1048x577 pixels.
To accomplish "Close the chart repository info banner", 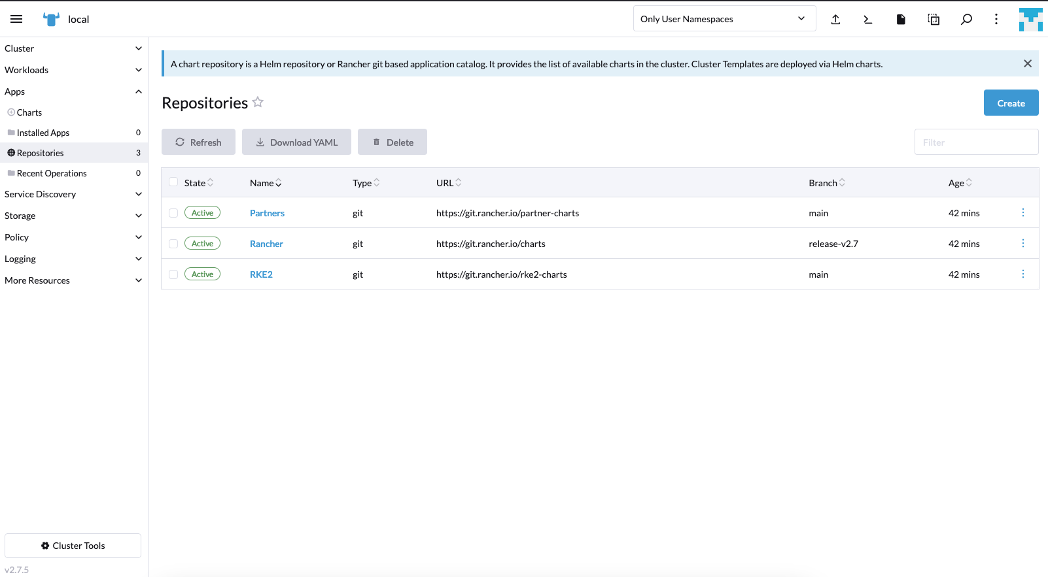I will pyautogui.click(x=1028, y=63).
